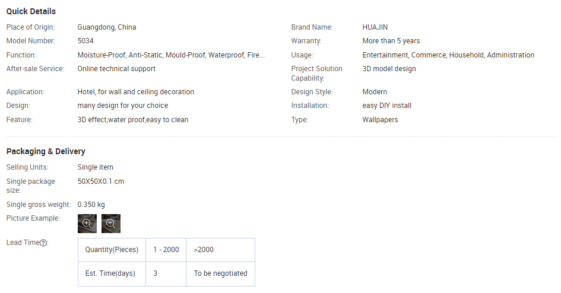The image size is (561, 293).
Task: Zoom the second Picture Example thumbnail
Action: [110, 224]
